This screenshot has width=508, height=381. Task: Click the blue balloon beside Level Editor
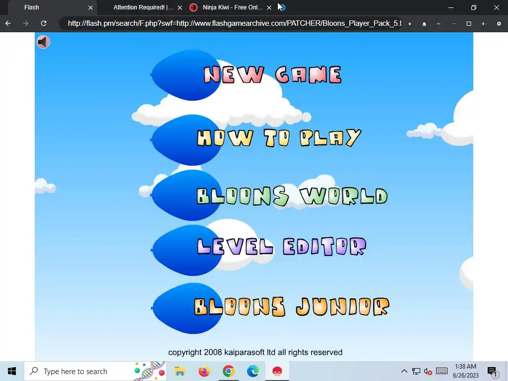186,250
